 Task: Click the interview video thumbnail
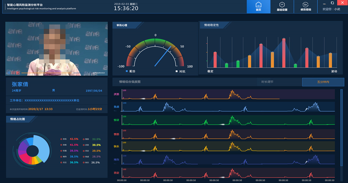point(57,48)
